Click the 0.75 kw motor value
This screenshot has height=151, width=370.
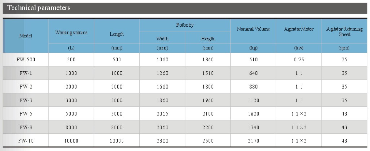click(299, 60)
